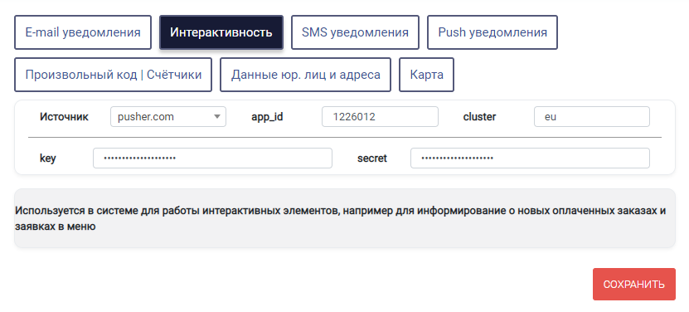This screenshot has height=312, width=689.
Task: Click the app_id label text
Action: tap(267, 117)
